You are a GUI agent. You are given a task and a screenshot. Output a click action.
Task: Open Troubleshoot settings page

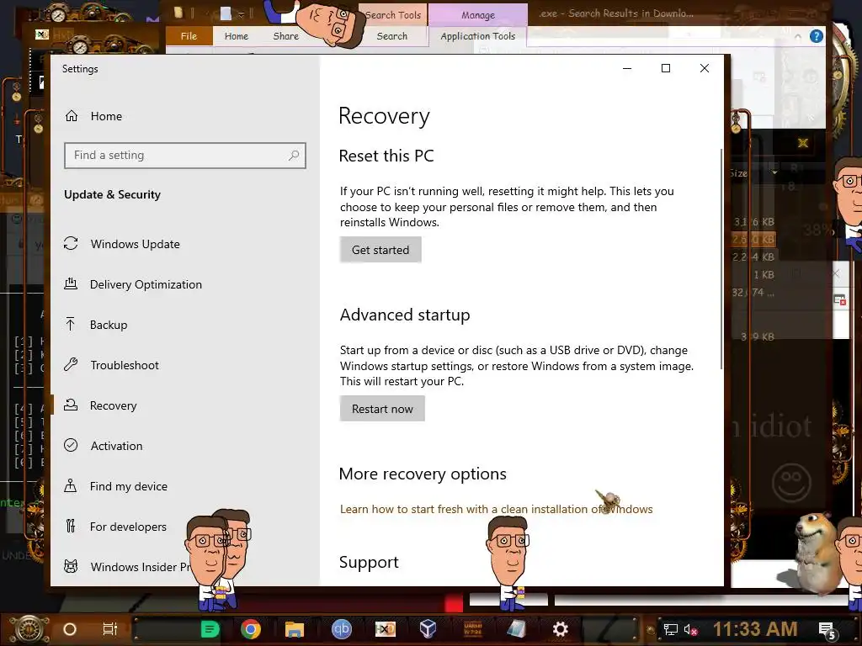(x=125, y=365)
